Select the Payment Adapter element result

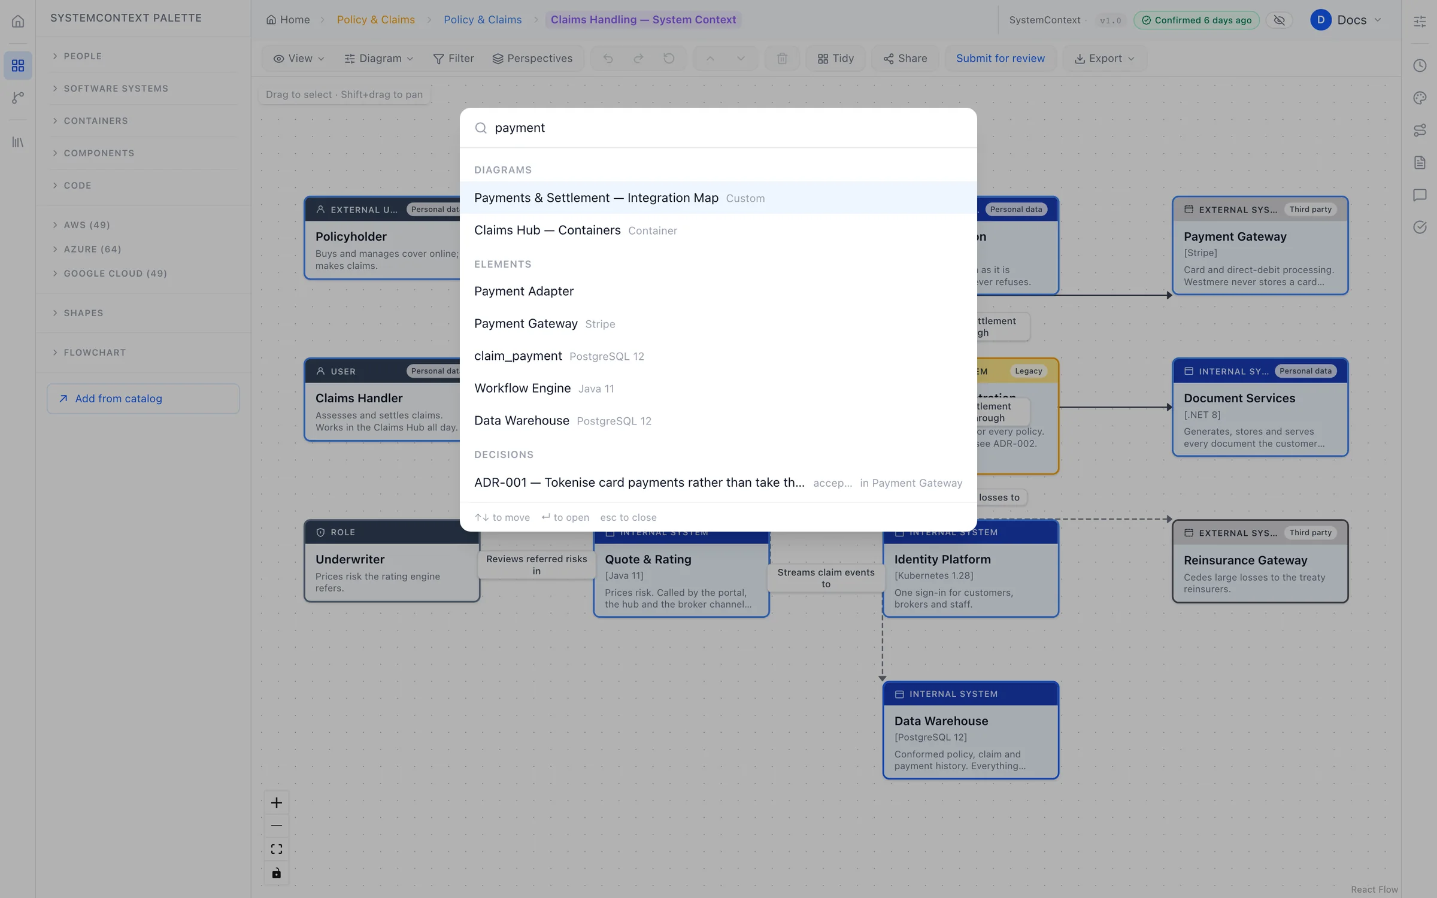[718, 291]
